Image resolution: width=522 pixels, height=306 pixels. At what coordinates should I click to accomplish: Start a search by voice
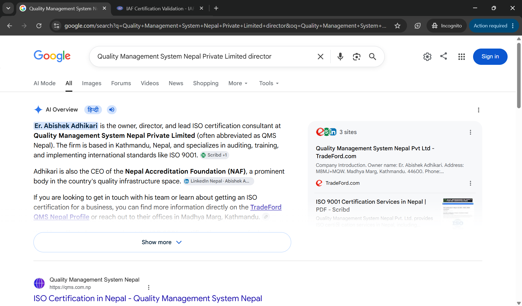pos(340,56)
